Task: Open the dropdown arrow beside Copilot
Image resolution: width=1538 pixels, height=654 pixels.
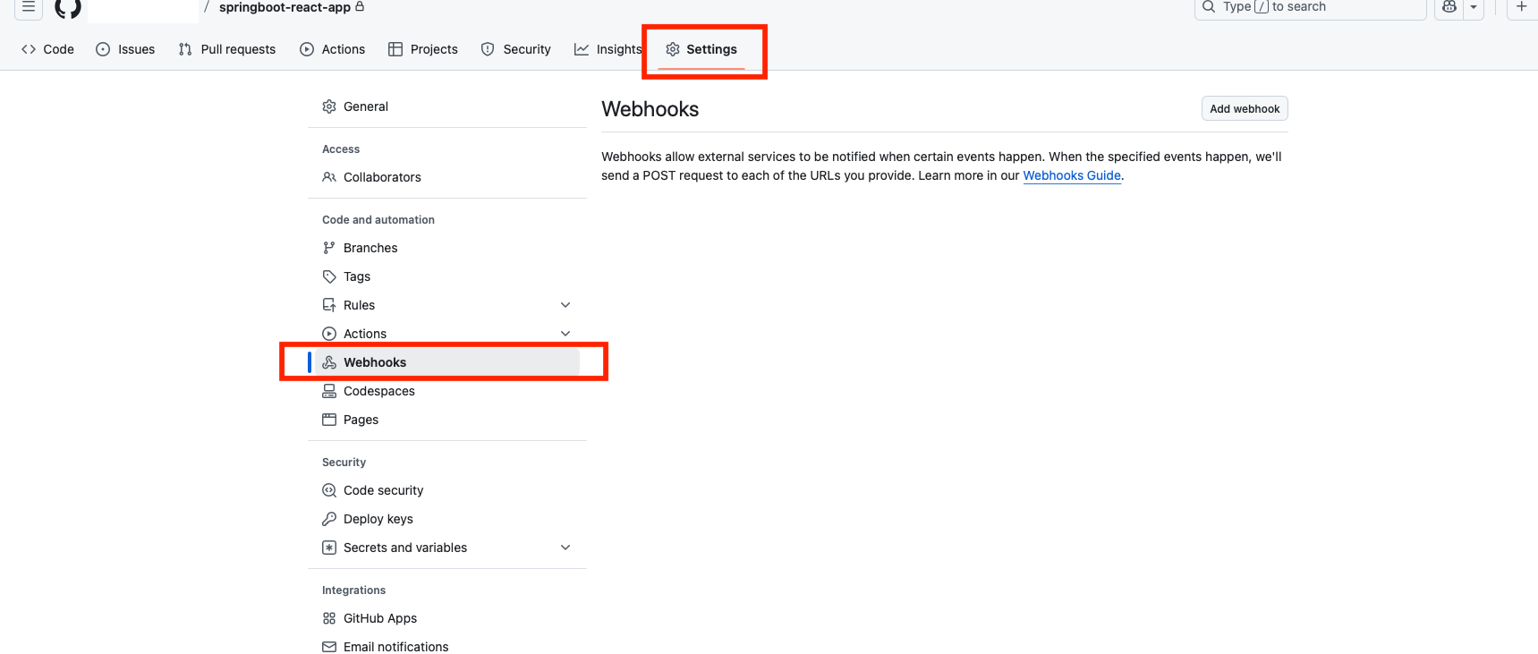Action: [1474, 7]
